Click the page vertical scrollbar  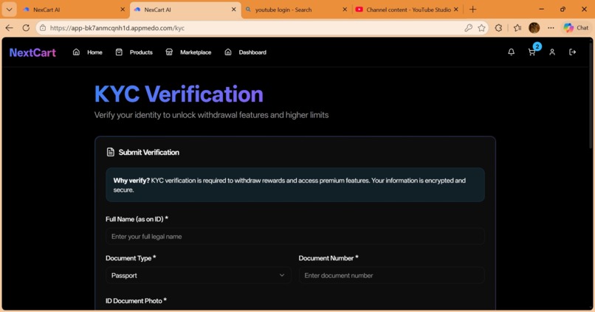pyautogui.click(x=591, y=94)
